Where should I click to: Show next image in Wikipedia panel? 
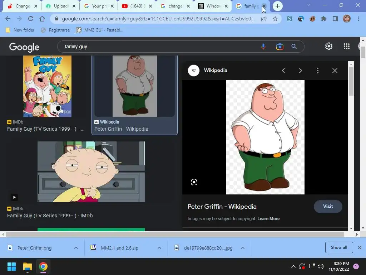click(x=301, y=71)
